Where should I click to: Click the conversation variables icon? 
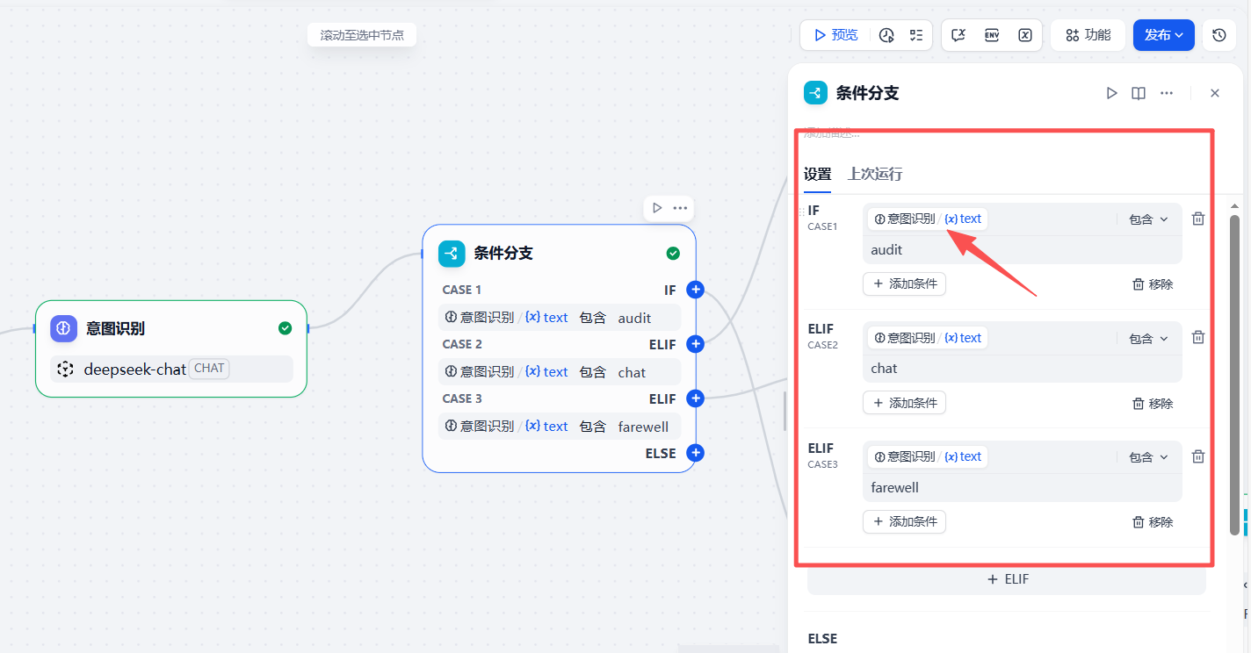[958, 35]
